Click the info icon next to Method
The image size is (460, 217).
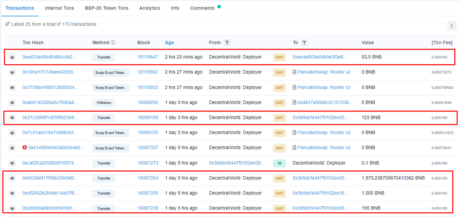pyautogui.click(x=113, y=43)
